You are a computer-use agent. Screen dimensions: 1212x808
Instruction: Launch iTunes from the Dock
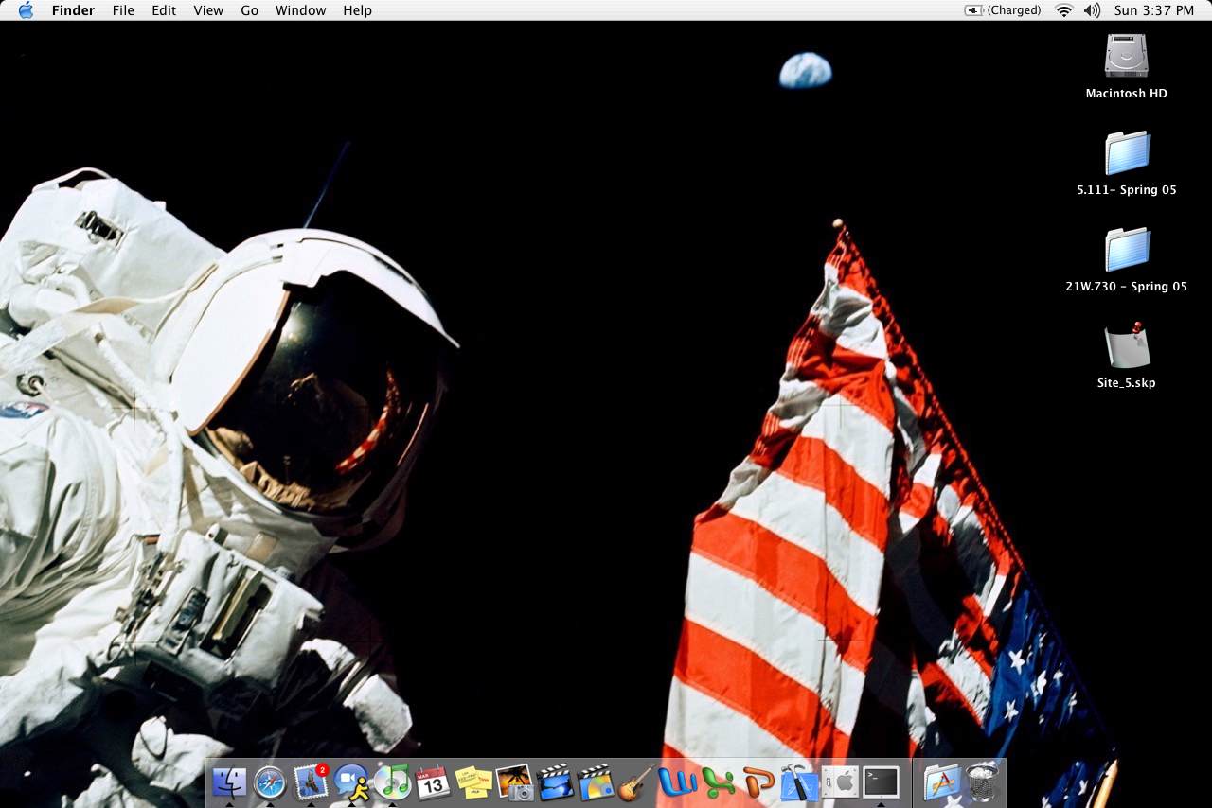tap(392, 782)
